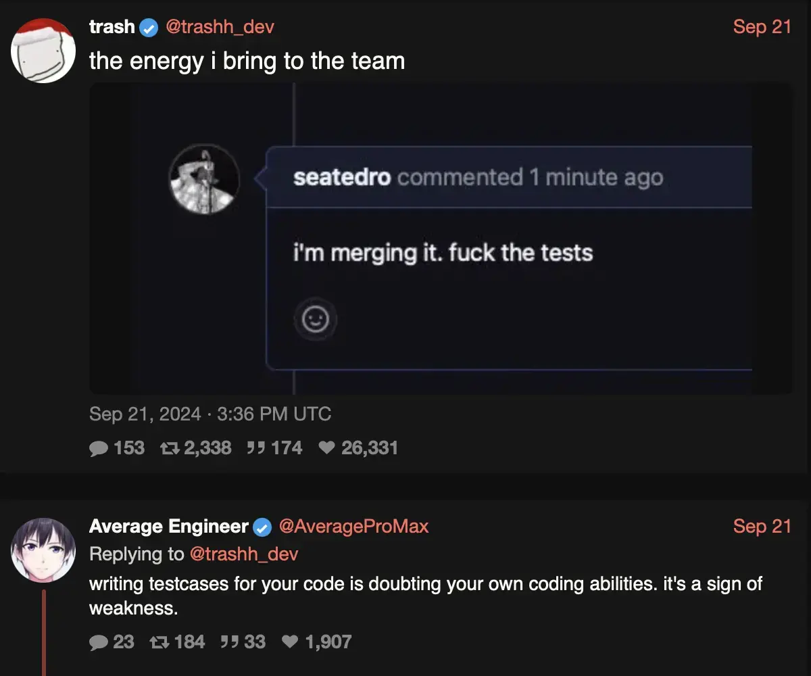Click trash's blue verified badge

[x=149, y=28]
